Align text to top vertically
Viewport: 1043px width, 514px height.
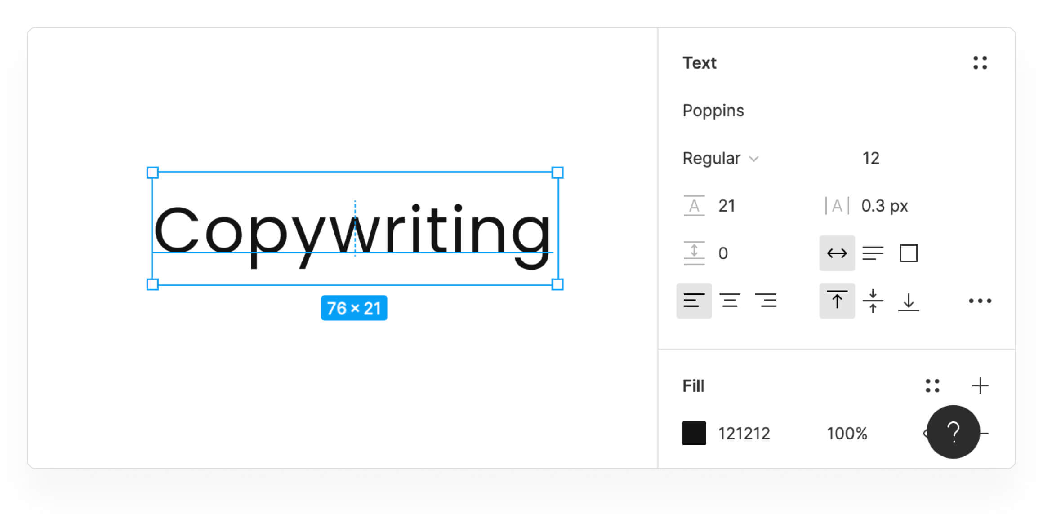[837, 301]
